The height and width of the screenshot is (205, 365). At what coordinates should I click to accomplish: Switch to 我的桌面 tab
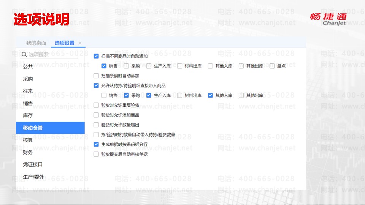point(36,43)
